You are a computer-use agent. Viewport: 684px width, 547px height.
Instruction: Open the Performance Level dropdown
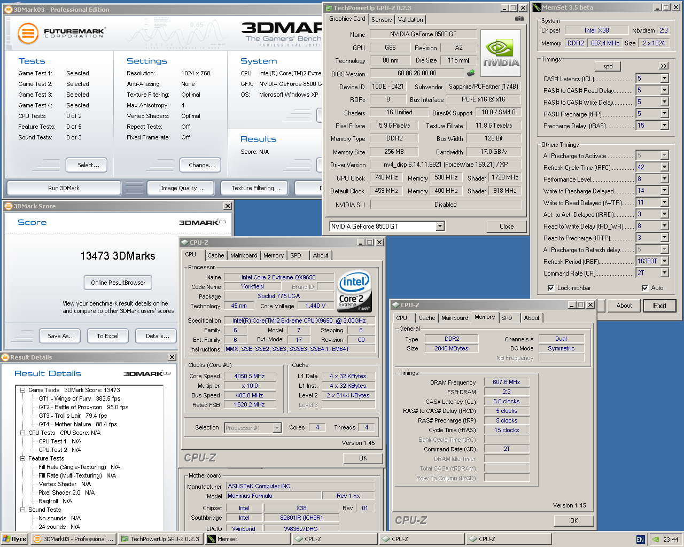pos(664,179)
